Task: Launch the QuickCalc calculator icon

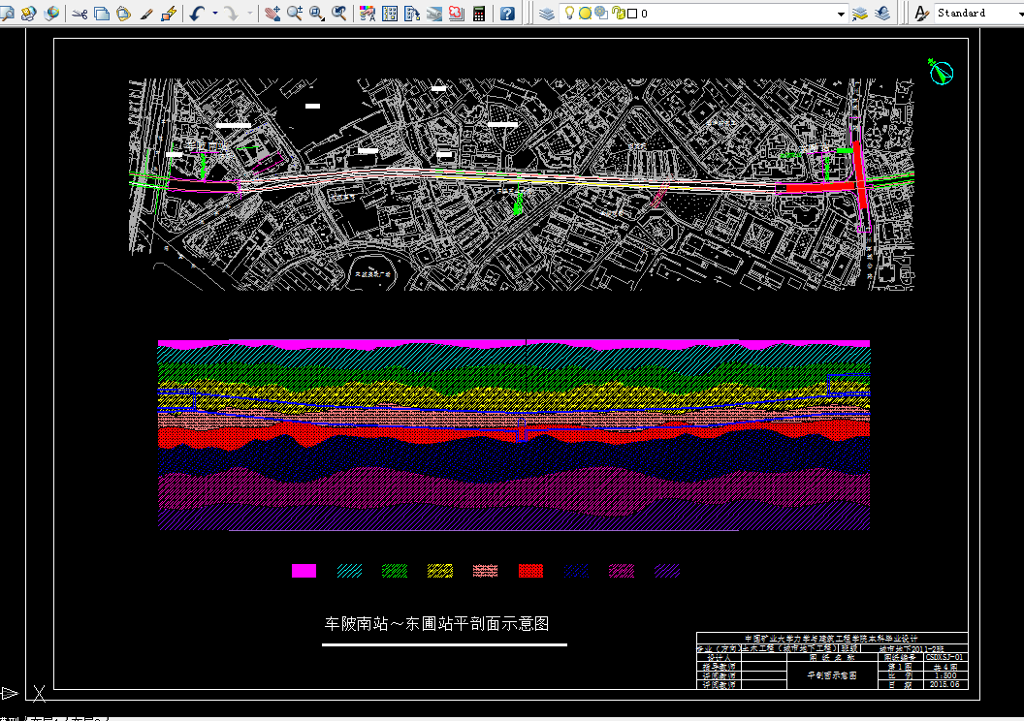Action: [x=479, y=13]
